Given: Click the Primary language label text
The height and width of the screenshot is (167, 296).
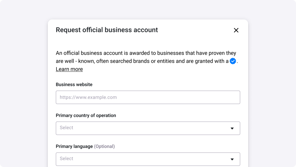Looking at the screenshot, I should [x=74, y=146].
